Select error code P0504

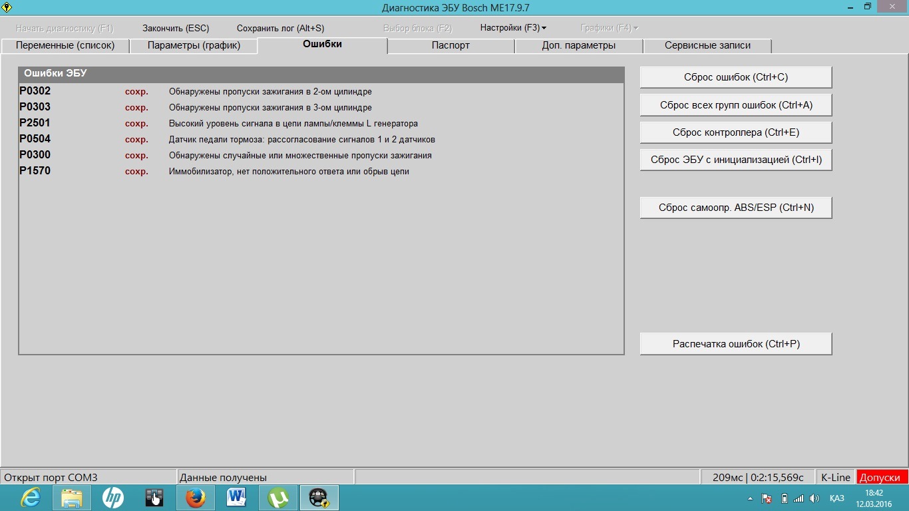[x=35, y=139]
